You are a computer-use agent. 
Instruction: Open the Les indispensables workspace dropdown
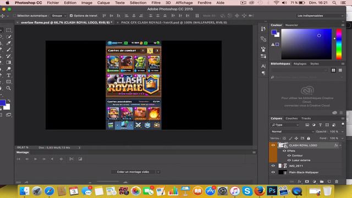click(x=320, y=16)
